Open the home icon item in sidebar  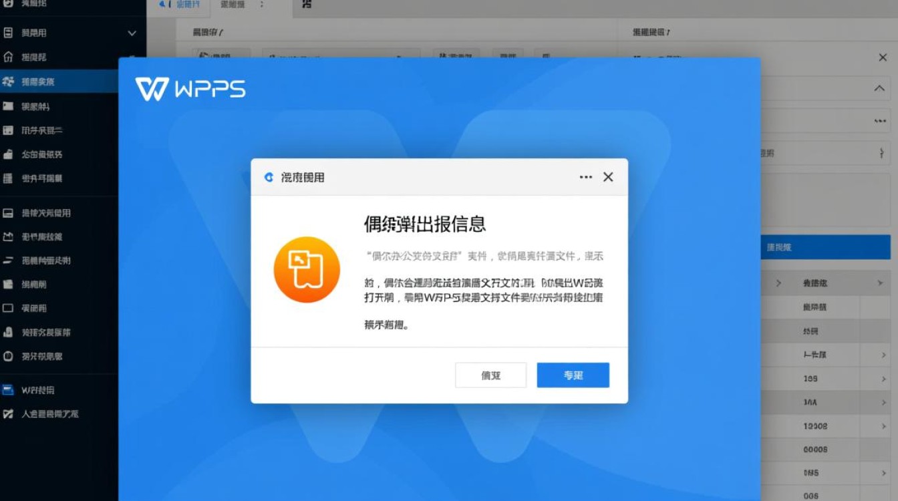click(x=8, y=57)
